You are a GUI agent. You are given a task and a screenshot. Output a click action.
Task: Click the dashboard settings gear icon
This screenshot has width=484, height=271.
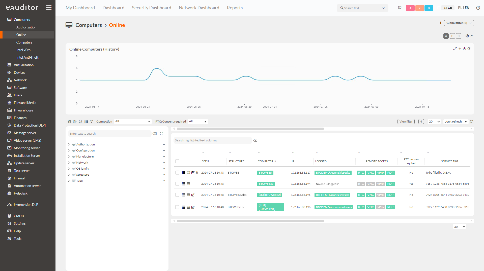tap(467, 36)
